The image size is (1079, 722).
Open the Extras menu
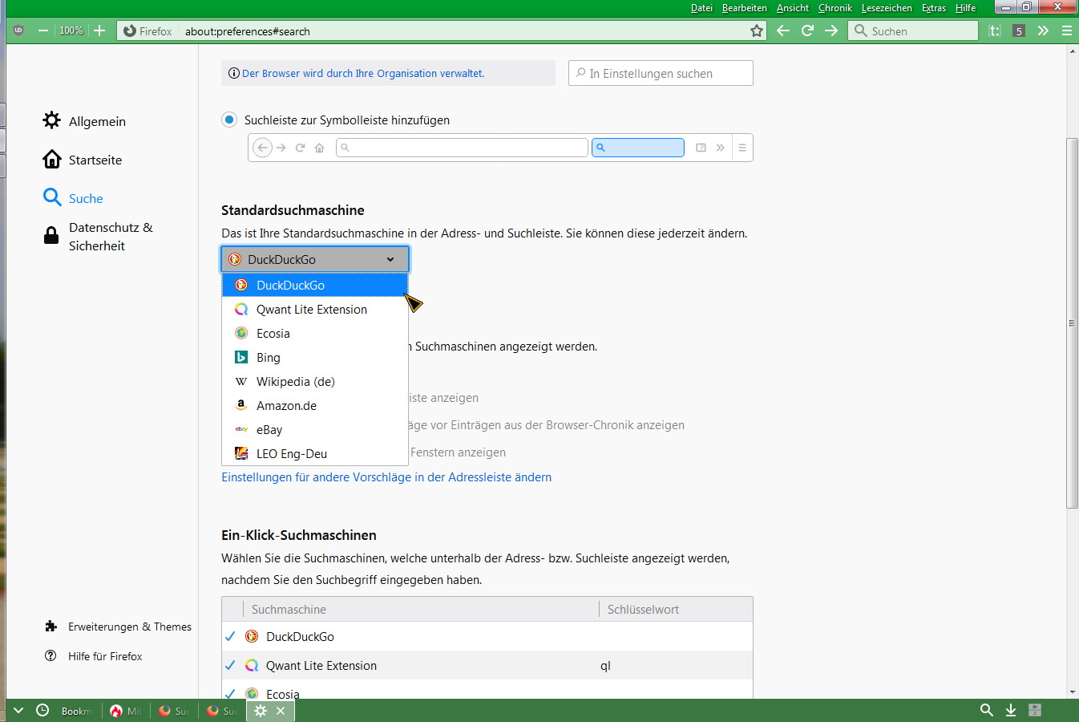pos(933,8)
